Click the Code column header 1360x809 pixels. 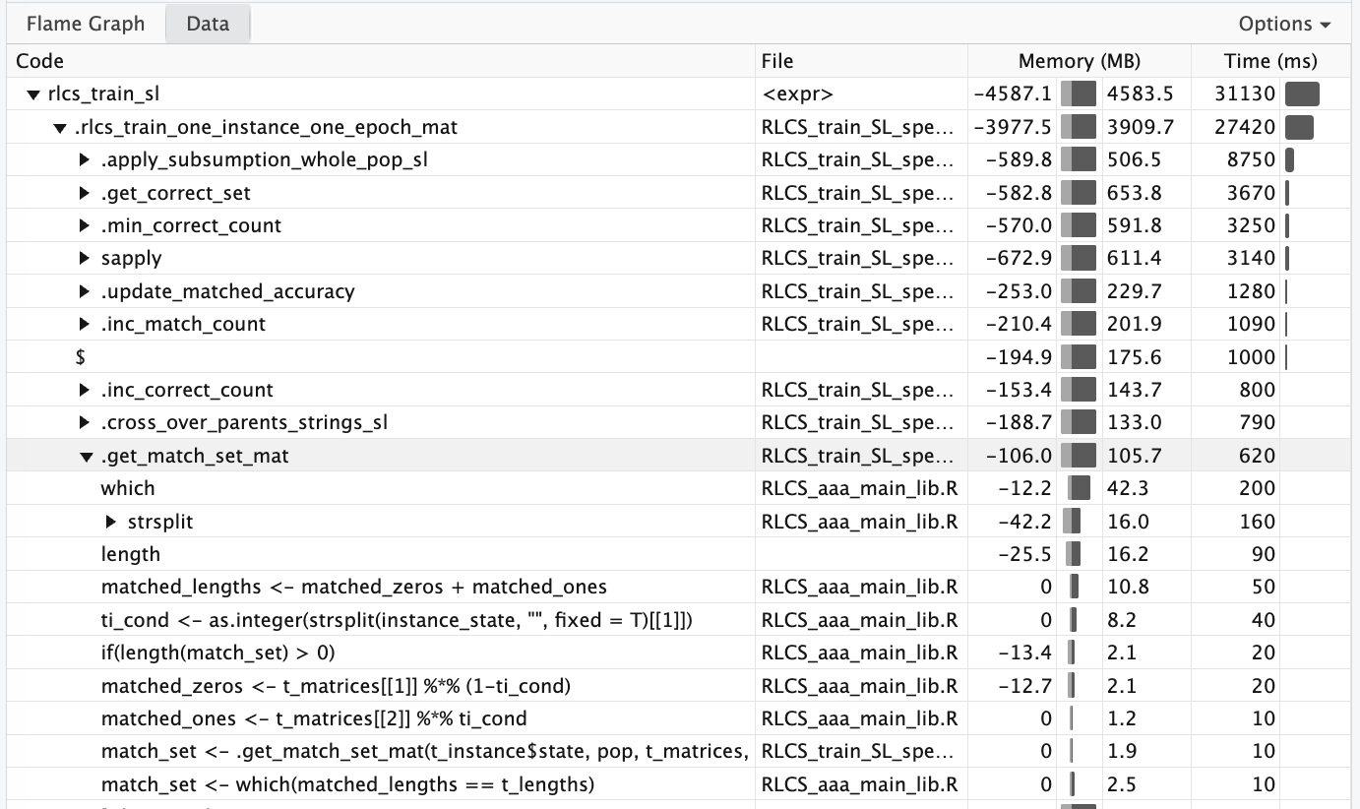click(x=40, y=61)
